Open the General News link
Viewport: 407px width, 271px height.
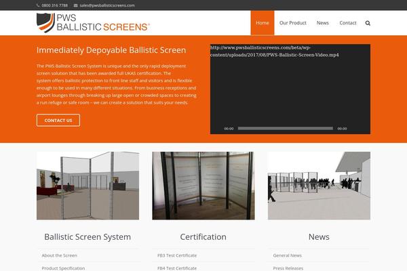pyautogui.click(x=288, y=255)
